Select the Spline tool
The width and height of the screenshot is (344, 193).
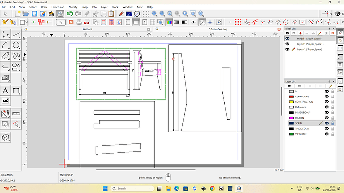(x=16, y=56)
